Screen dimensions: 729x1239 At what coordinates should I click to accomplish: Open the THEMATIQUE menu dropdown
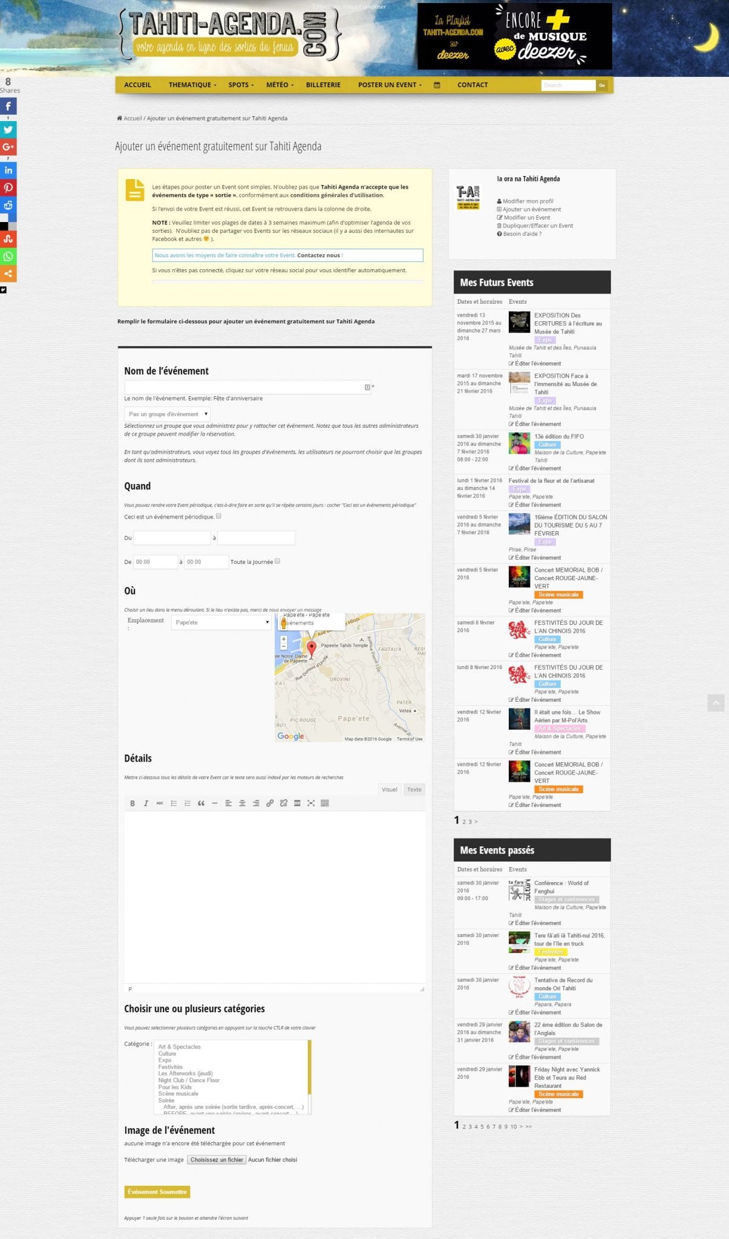coord(192,85)
